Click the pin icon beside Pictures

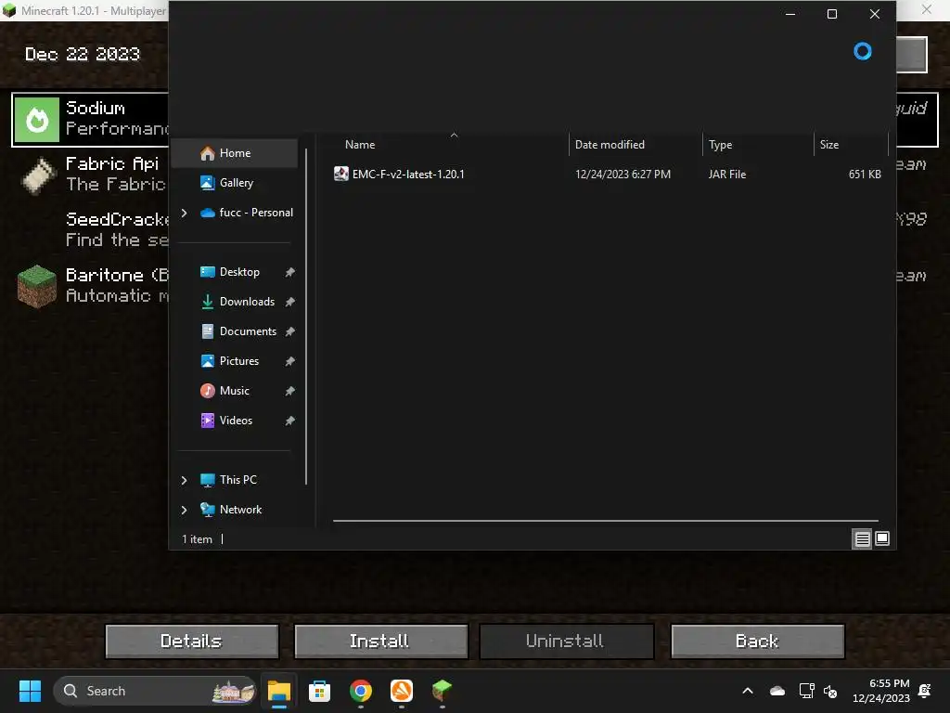(x=290, y=361)
